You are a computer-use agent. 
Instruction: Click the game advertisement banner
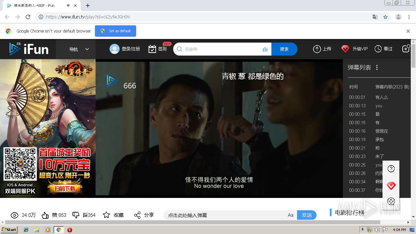click(x=48, y=128)
